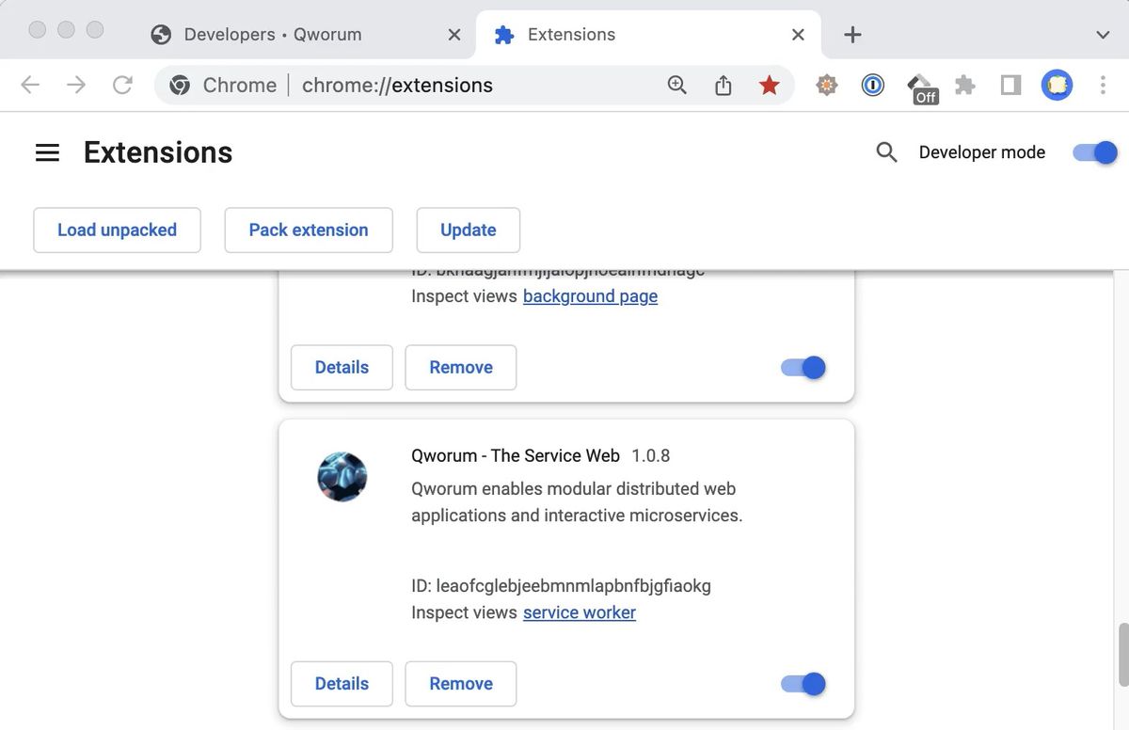This screenshot has height=730, width=1129.
Task: Click the page vertical scrollbar thumb
Action: click(x=1122, y=655)
